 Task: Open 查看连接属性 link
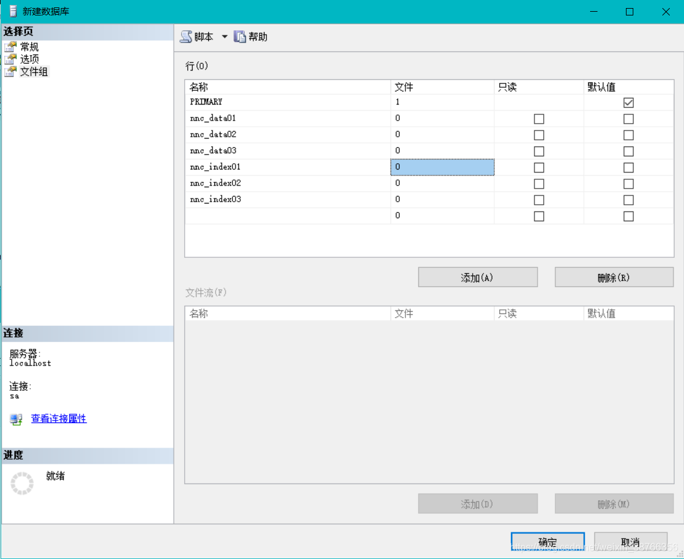59,419
